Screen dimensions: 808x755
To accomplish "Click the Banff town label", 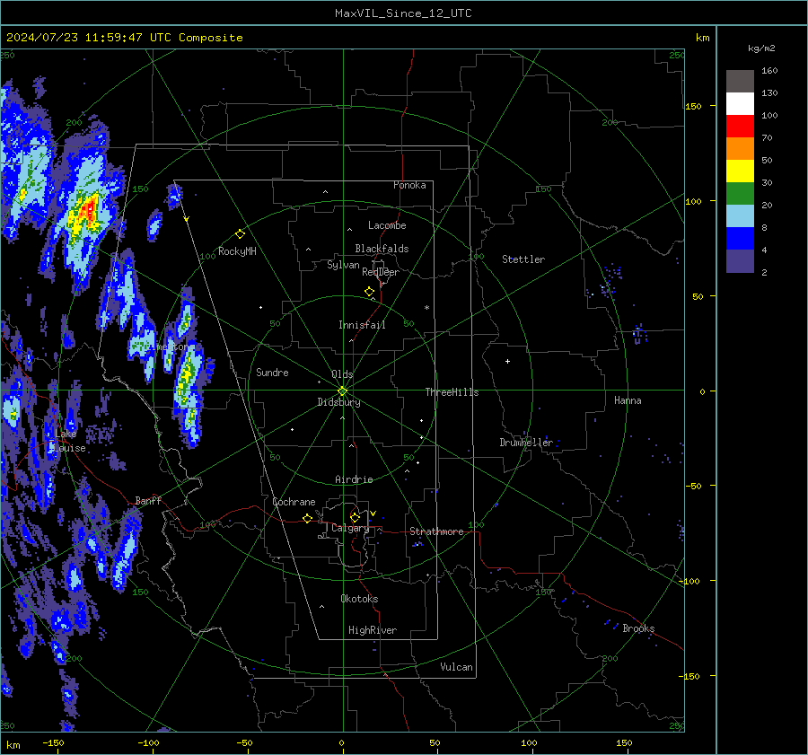I will [148, 500].
